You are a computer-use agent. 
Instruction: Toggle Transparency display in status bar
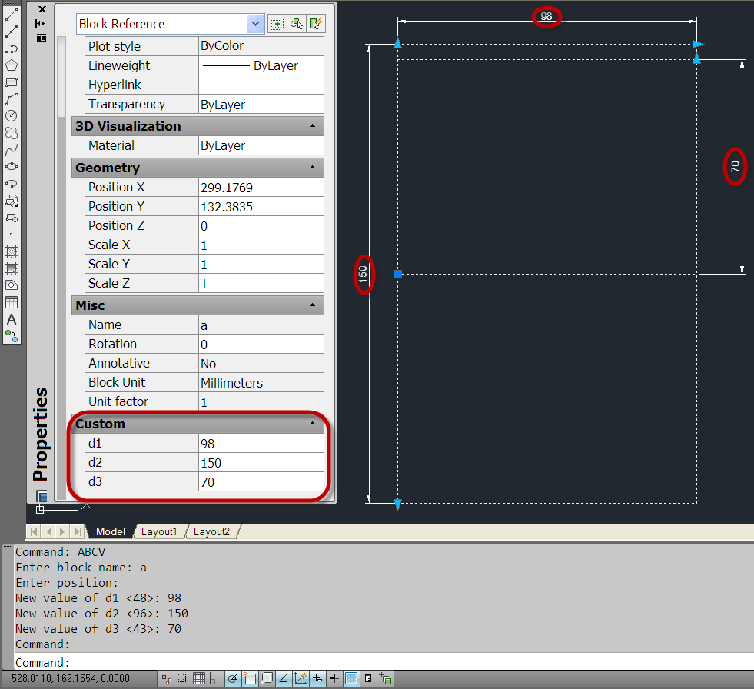pos(351,678)
